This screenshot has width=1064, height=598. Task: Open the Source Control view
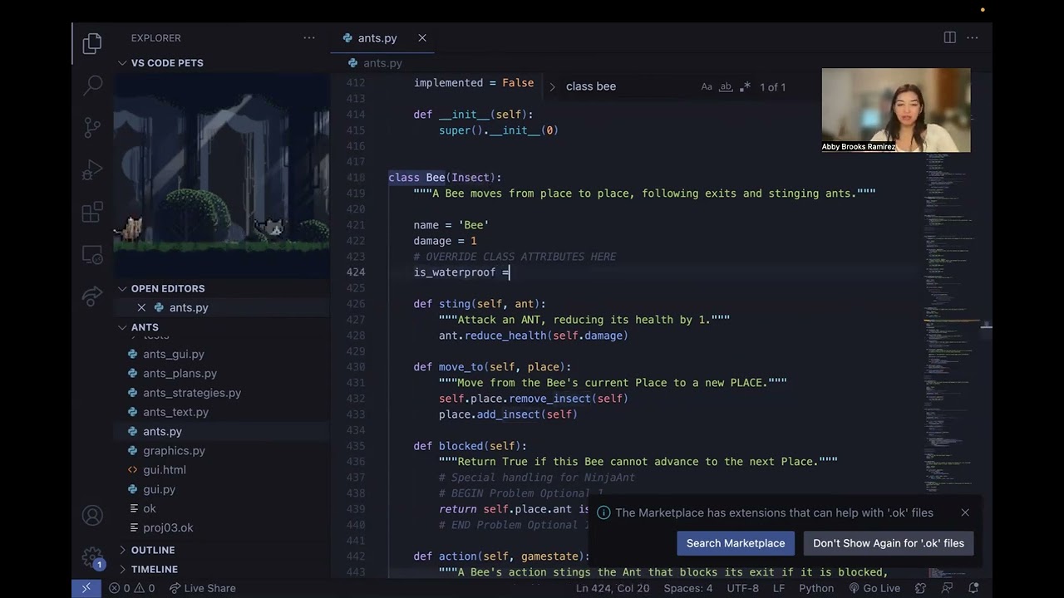coord(92,127)
